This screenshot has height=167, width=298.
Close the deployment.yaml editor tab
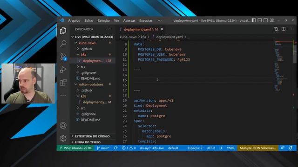click(162, 29)
